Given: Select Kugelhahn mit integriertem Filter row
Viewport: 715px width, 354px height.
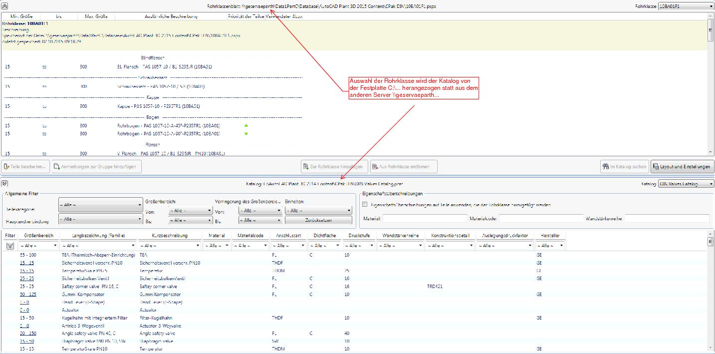Looking at the screenshot, I should [x=354, y=318].
